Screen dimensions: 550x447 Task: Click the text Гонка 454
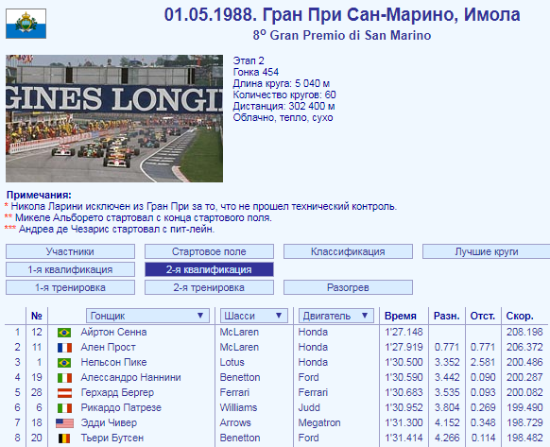coord(256,72)
